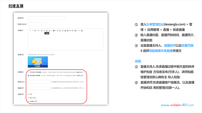Click the 说明: heading text
This screenshot has width=202, height=113.
tap(138, 61)
